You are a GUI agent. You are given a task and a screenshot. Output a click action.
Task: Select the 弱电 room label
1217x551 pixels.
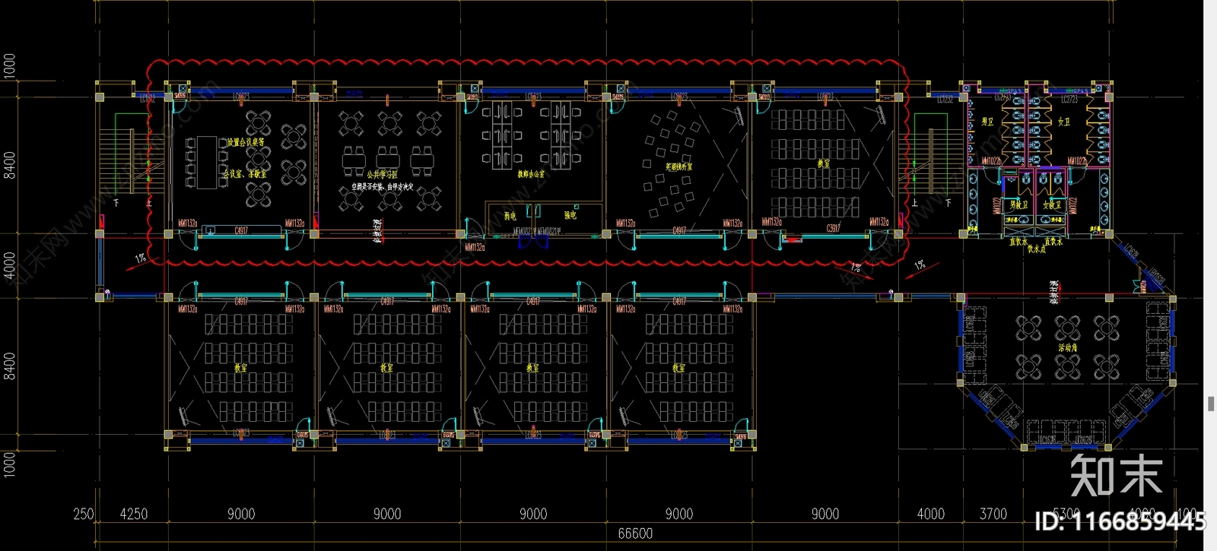(x=510, y=216)
